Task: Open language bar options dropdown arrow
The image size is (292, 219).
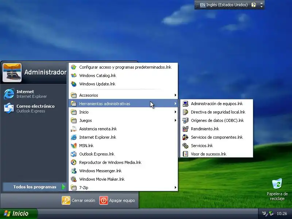Action: (261, 7)
